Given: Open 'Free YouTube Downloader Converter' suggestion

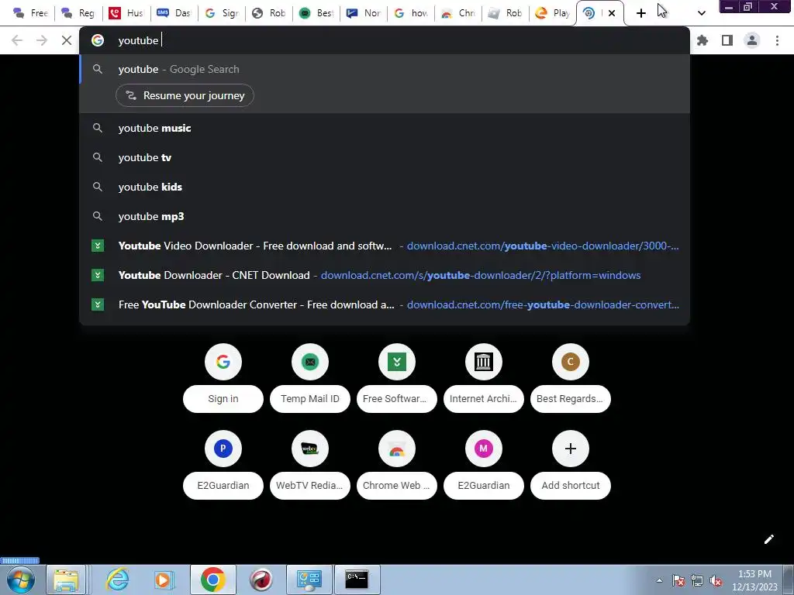Looking at the screenshot, I should (385, 304).
